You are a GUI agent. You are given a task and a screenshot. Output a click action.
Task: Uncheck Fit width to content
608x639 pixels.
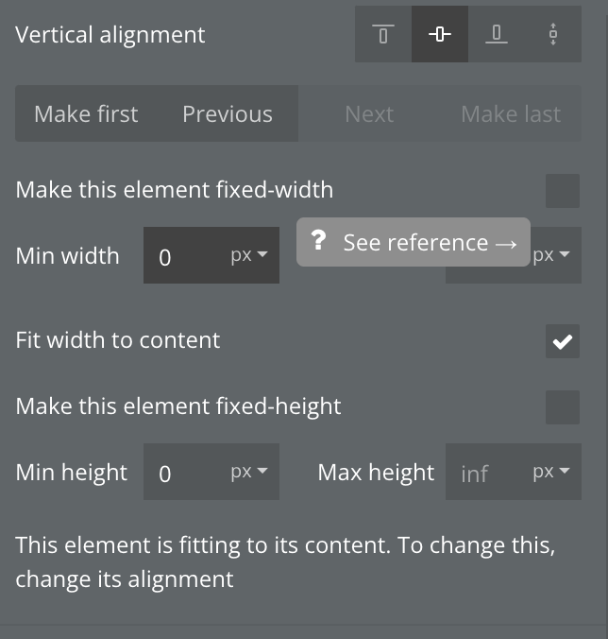tap(563, 341)
